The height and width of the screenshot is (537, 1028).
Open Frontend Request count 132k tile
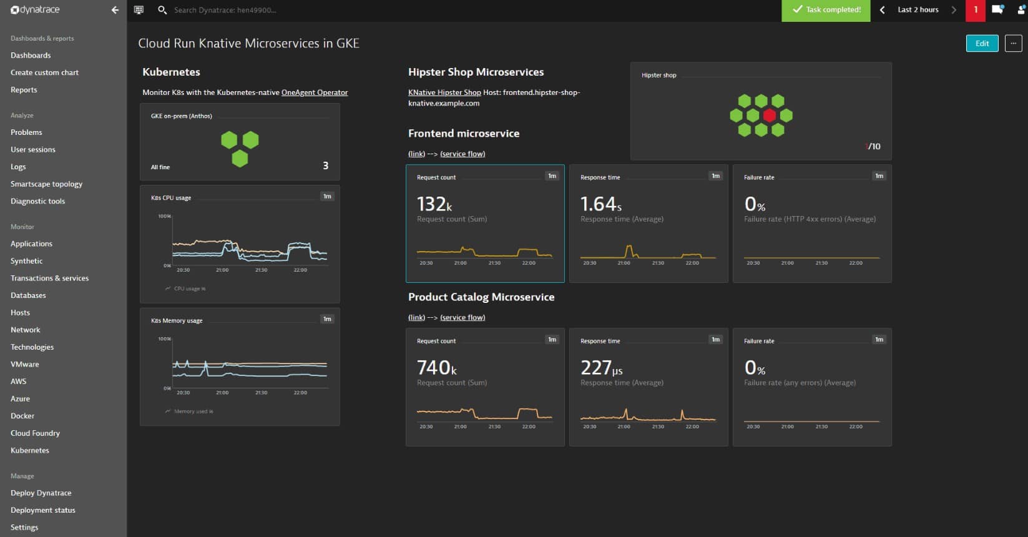485,224
